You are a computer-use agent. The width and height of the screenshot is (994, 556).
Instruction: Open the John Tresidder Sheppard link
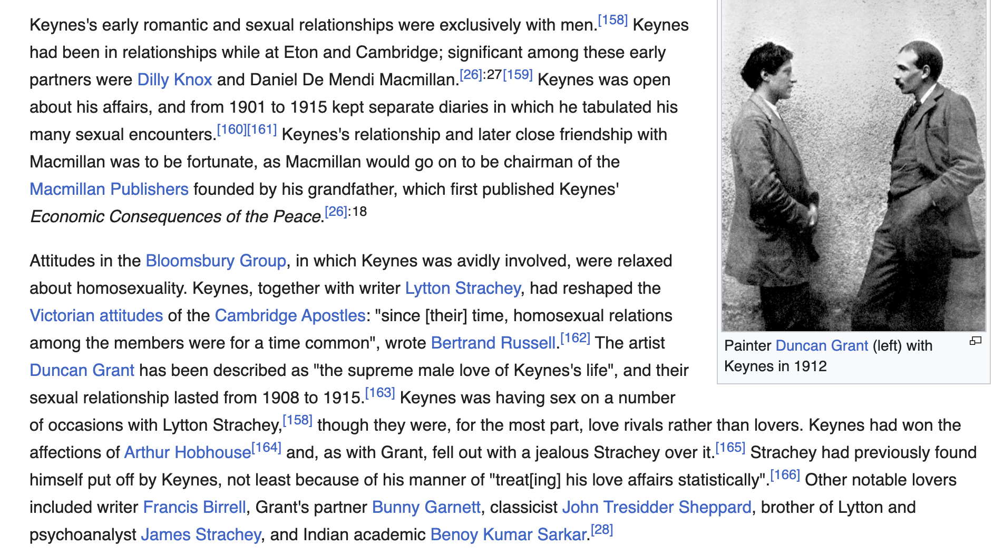(x=657, y=508)
